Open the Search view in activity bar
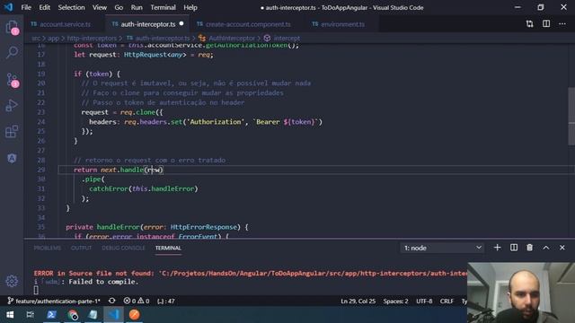This screenshot has height=323, width=575. (12, 53)
